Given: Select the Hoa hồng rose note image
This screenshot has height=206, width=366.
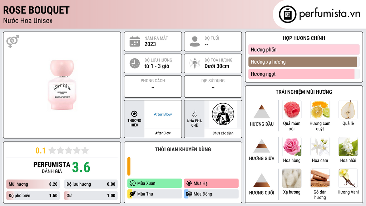Looking at the screenshot, I should click(292, 146).
